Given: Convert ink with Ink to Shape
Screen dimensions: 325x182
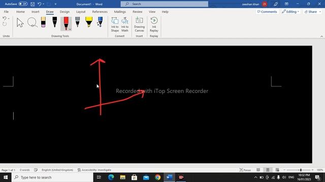Looking at the screenshot, I should (x=115, y=25).
